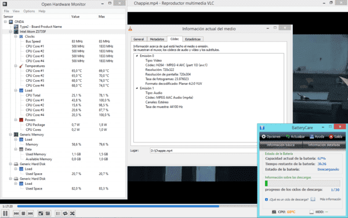Switch to the Estadísticas tab
348x218 pixels.
[193, 39]
